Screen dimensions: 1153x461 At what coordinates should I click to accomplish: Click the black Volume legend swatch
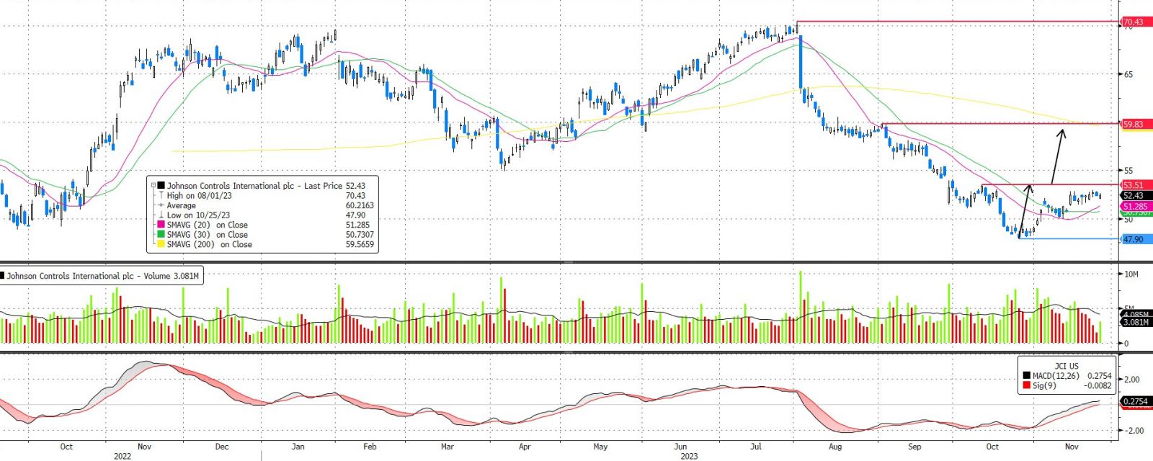pos(3,276)
